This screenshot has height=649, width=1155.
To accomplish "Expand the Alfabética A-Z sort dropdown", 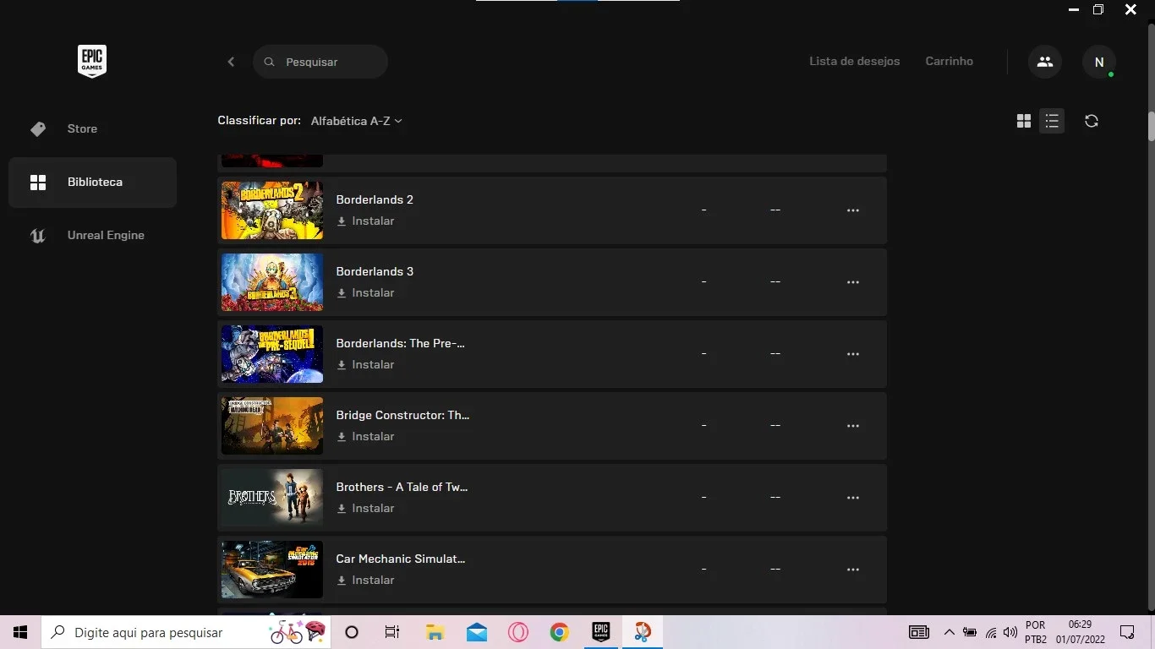I will pyautogui.click(x=356, y=121).
